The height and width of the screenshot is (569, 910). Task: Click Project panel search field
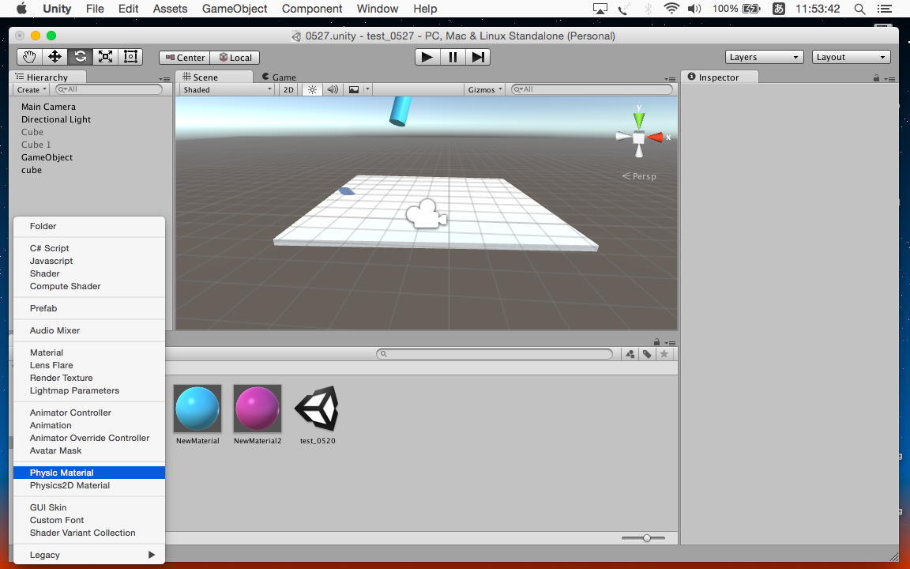point(494,353)
